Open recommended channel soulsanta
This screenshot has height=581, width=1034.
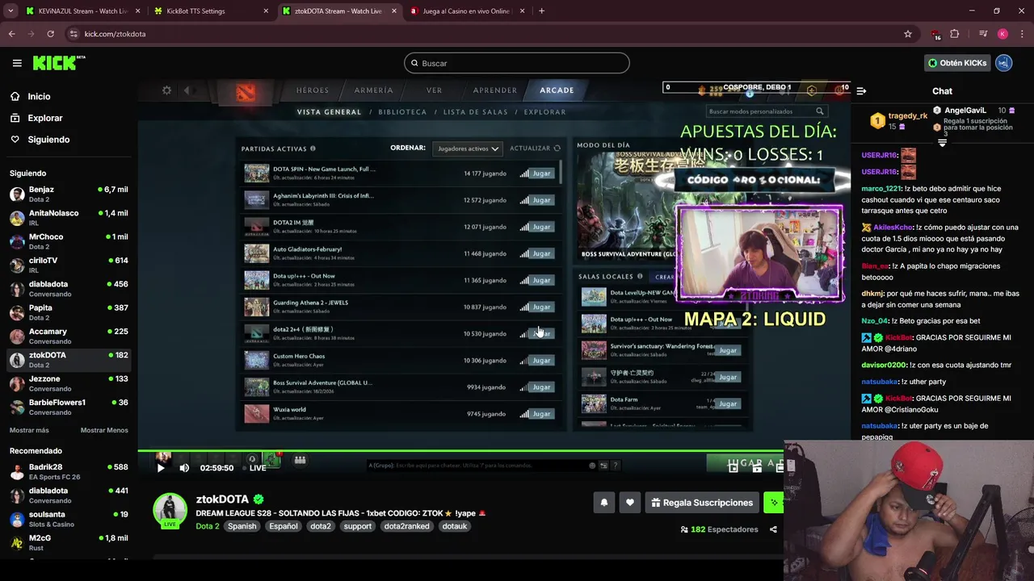click(69, 519)
